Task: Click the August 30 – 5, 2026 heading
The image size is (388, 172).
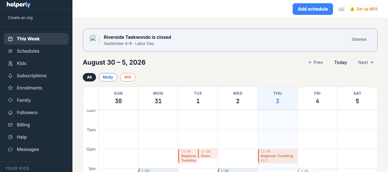Action: click(x=114, y=62)
